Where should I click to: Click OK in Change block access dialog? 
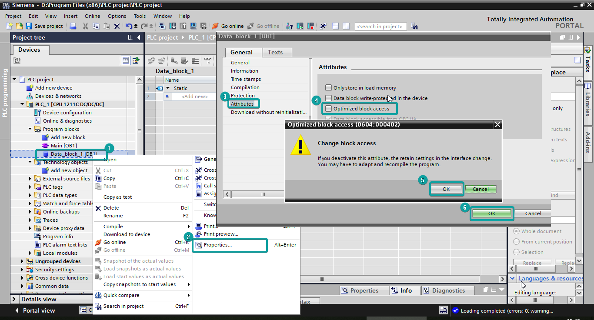446,189
